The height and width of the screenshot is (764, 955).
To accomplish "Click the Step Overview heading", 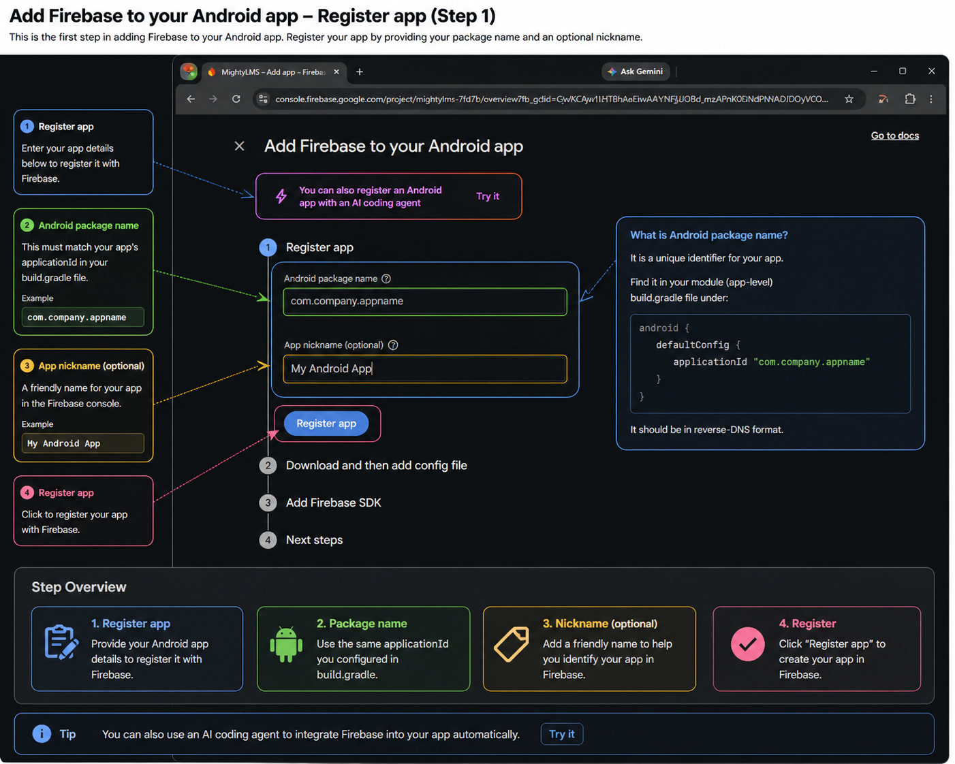I will [x=79, y=587].
